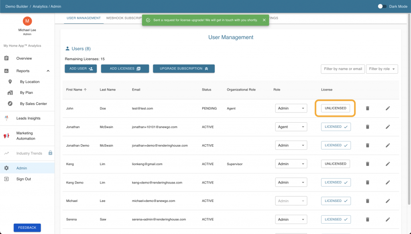Viewport: 411px width, 234px height.
Task: Sort by the Email column header
Action: pyautogui.click(x=136, y=89)
